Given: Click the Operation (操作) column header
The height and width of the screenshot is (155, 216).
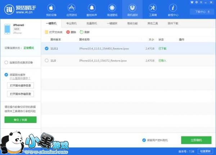Looking at the screenshot, I should [x=181, y=40].
